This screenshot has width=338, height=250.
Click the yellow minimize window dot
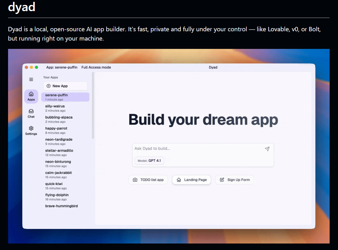tap(32, 67)
